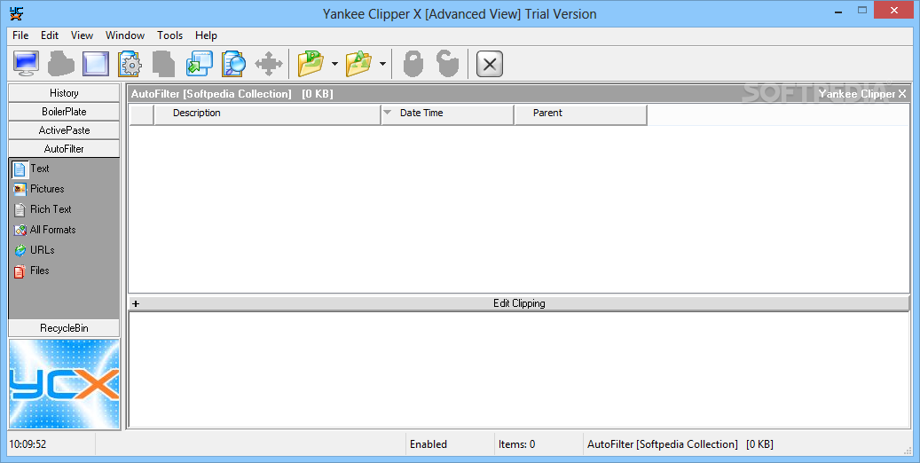Click the grayed open padlock icon
Viewport: 920px width, 463px height.
pos(448,63)
